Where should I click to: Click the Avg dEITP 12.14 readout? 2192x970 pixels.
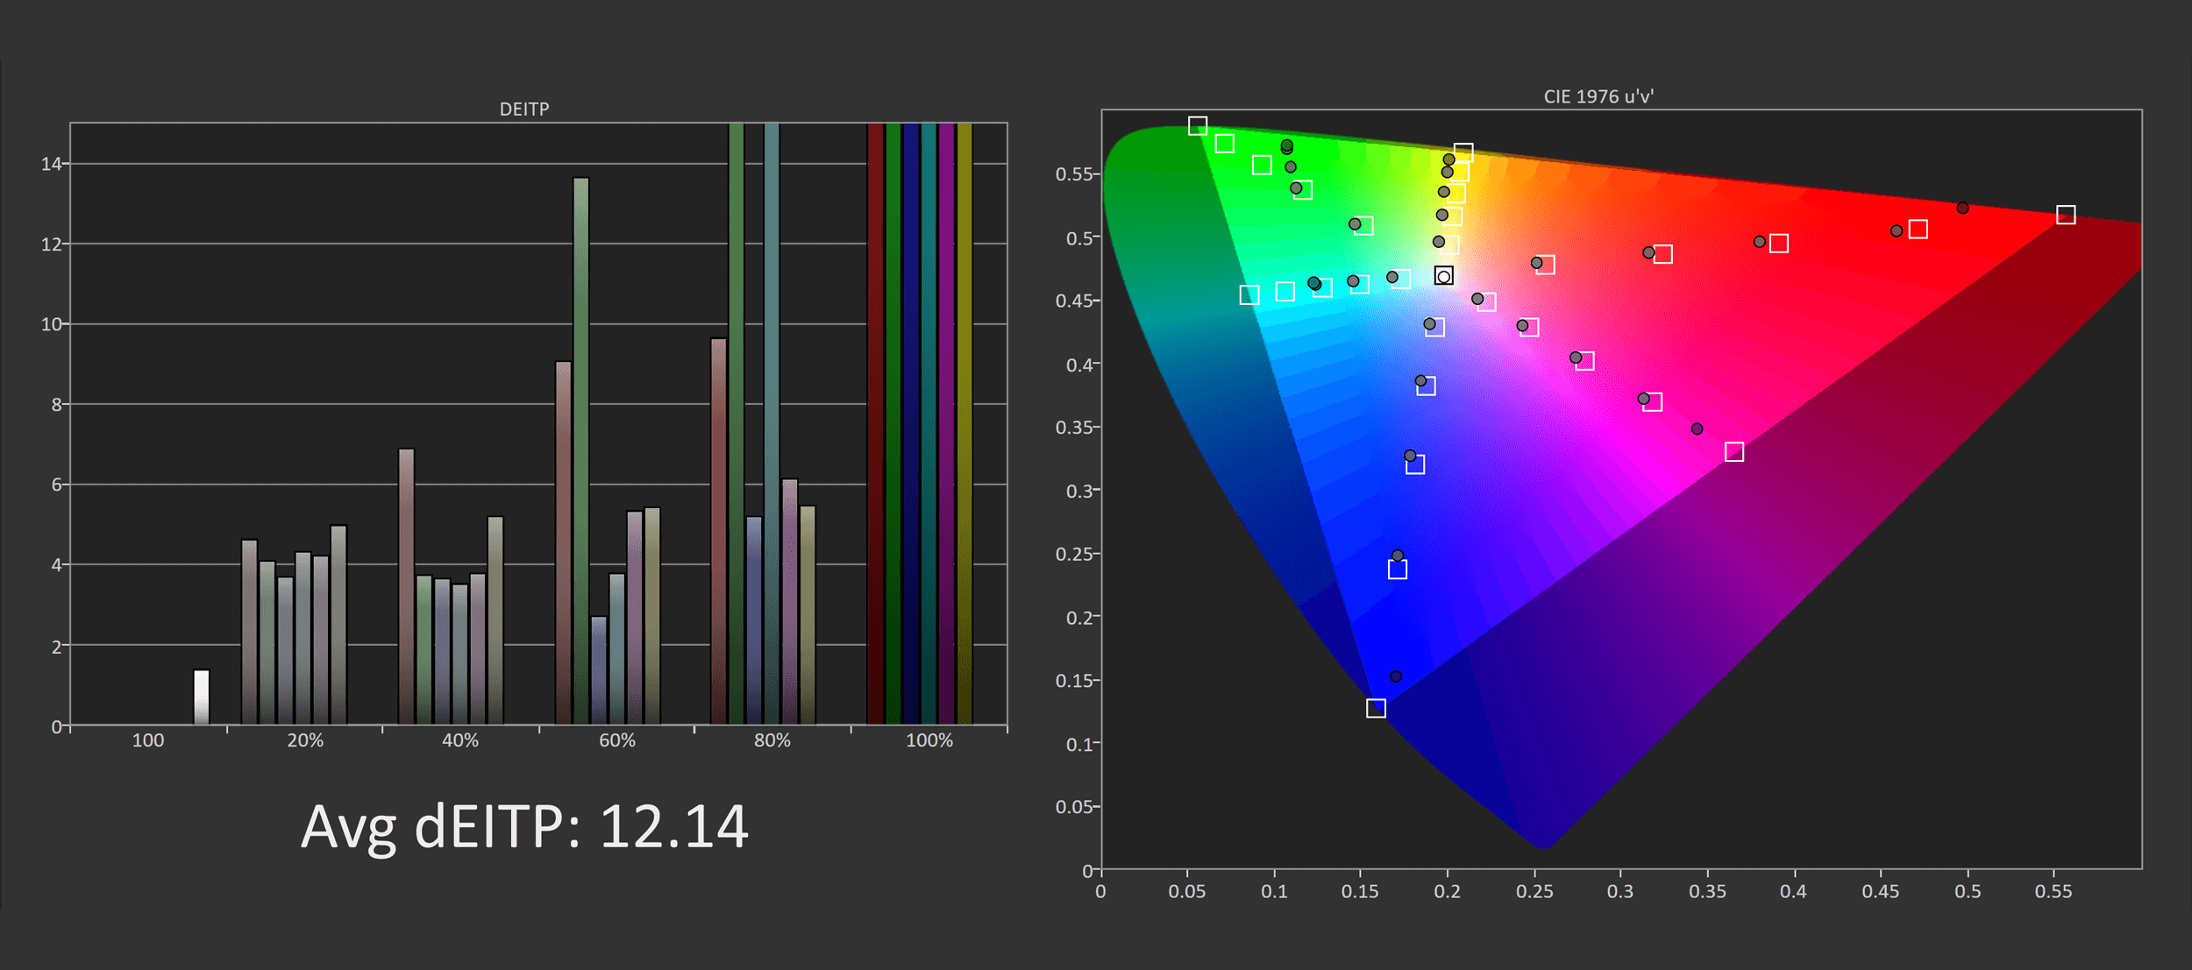click(x=524, y=826)
